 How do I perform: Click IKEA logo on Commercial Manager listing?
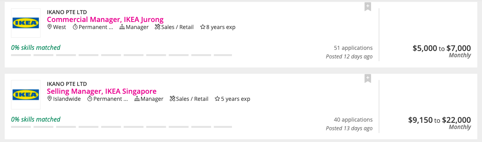coord(26,23)
